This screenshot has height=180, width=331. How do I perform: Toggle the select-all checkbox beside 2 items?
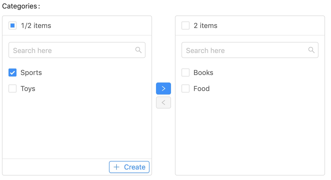pyautogui.click(x=185, y=25)
